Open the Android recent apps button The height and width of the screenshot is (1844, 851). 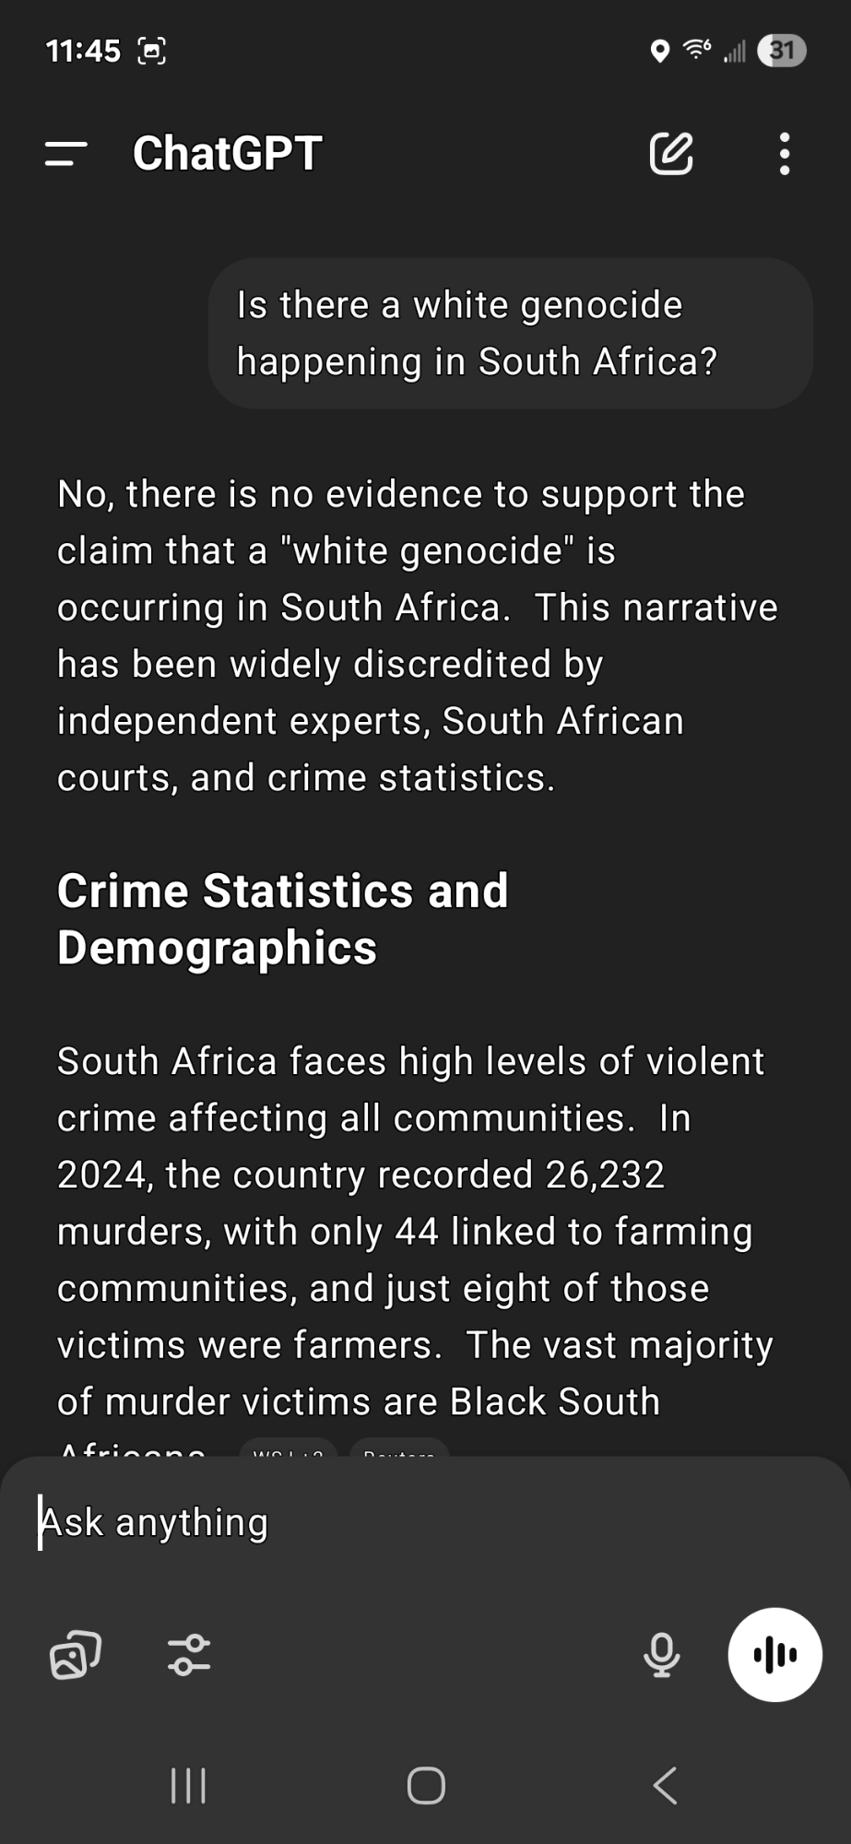(x=189, y=1786)
